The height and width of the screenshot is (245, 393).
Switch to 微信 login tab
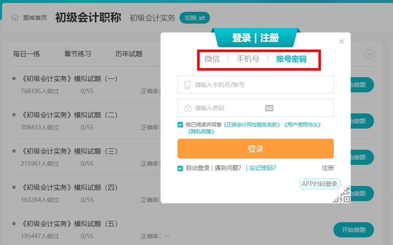(212, 59)
